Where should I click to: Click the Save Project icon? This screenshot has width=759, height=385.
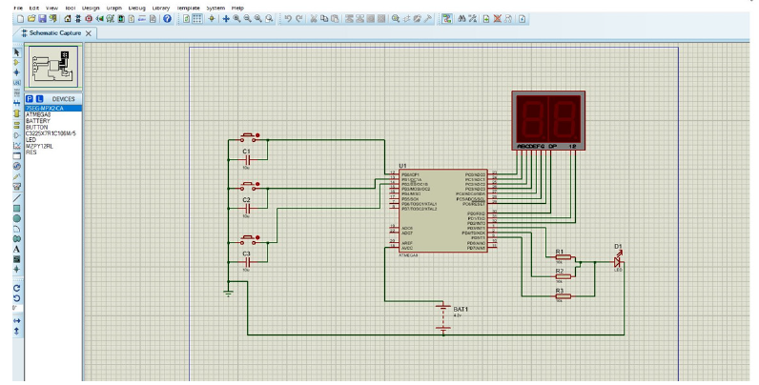pos(42,18)
